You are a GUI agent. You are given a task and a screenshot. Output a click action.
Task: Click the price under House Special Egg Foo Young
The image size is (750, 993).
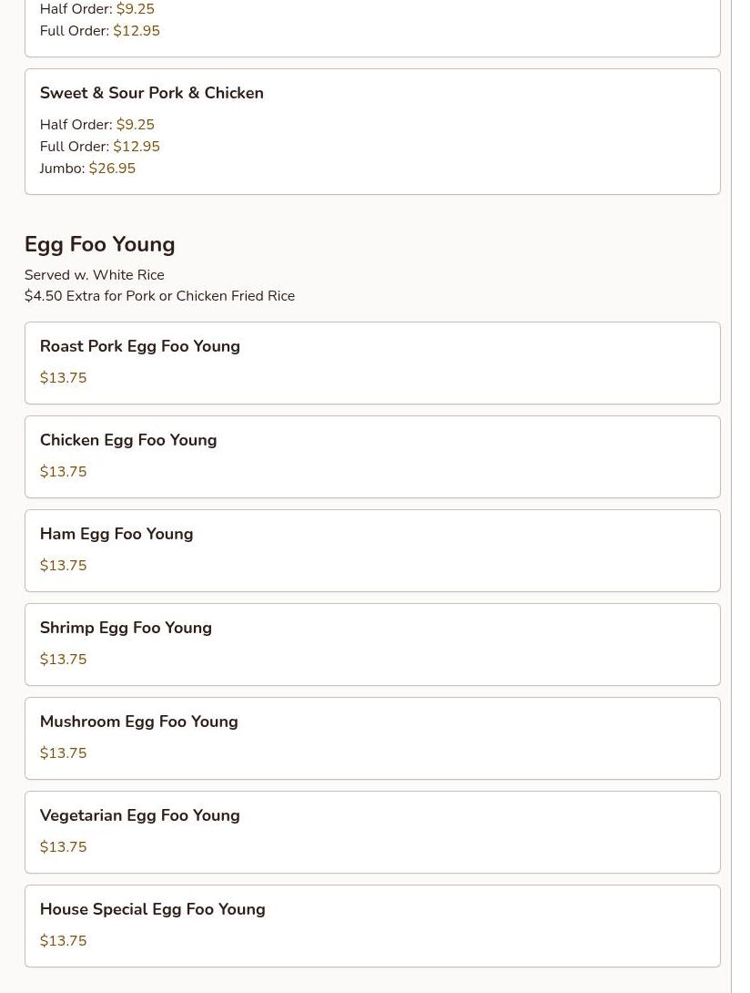pyautogui.click(x=63, y=941)
